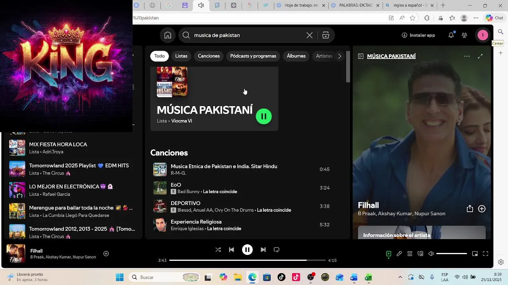Hide the Now Playing sidebar panel icon
Viewport: 508px width, 285px height.
[360, 56]
